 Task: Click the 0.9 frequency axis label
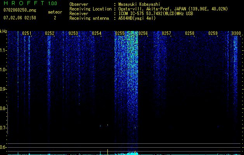[3, 89]
